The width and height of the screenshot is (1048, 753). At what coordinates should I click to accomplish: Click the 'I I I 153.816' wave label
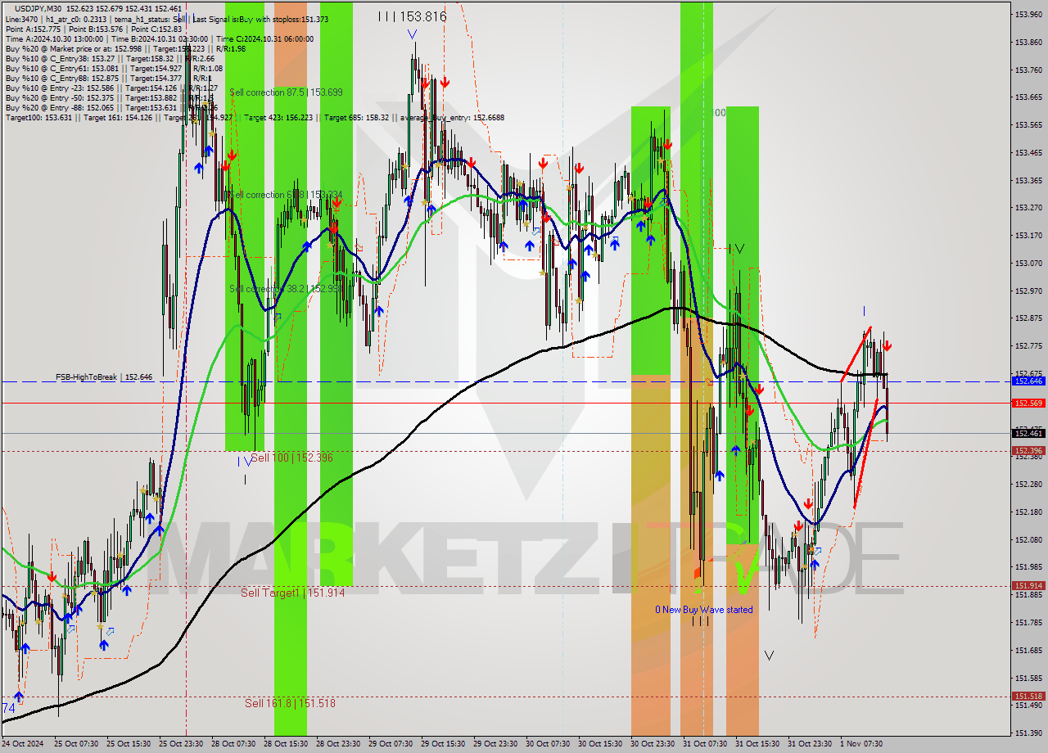point(413,16)
